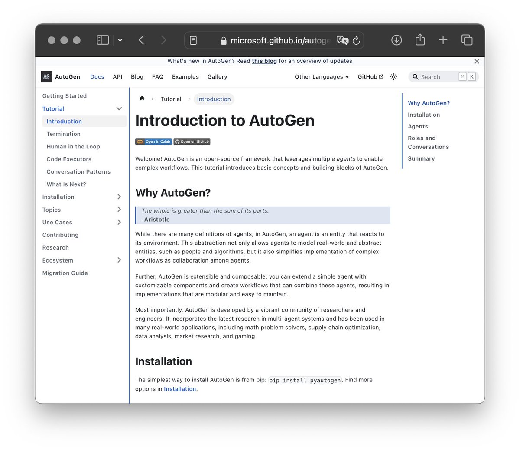Viewport: 520px width, 450px height.
Task: Open Contributing in sidebar
Action: point(60,235)
